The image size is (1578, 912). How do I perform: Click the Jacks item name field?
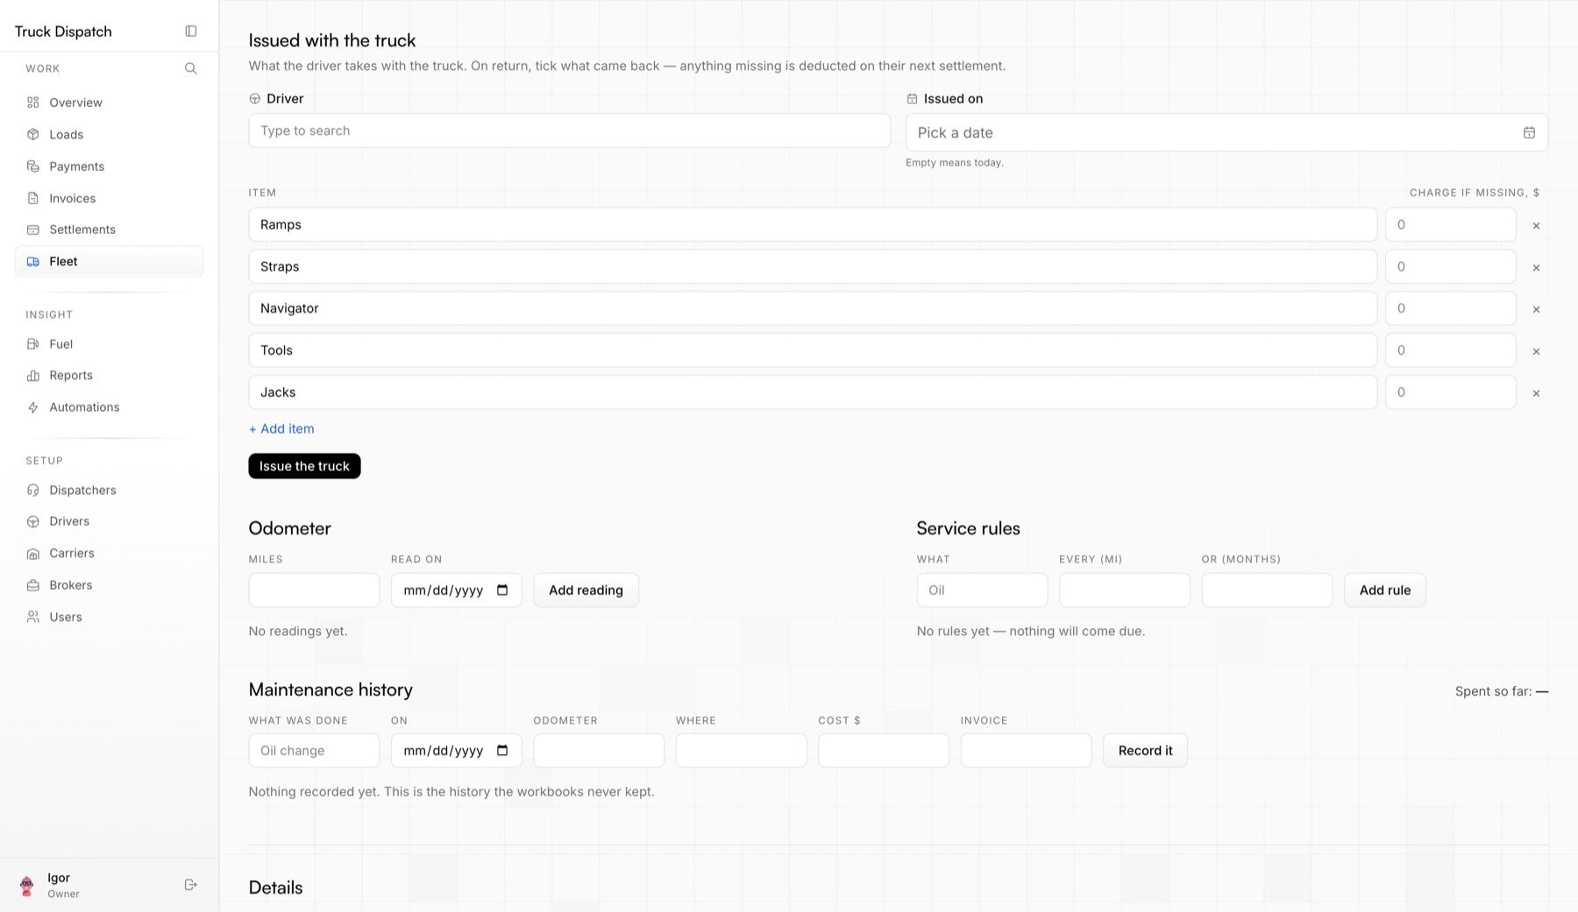(x=813, y=392)
